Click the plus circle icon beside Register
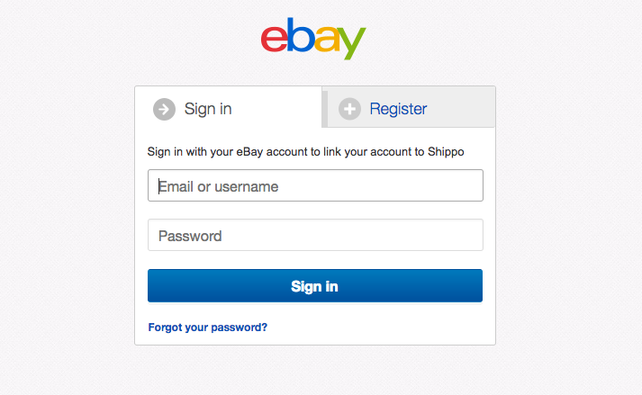The image size is (642, 395). click(349, 109)
